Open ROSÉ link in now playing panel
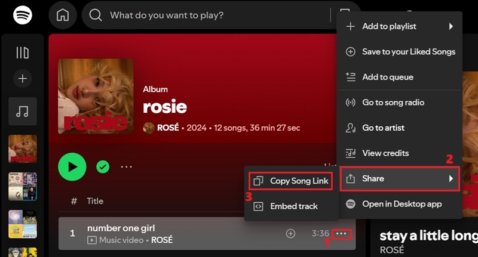 click(392, 250)
